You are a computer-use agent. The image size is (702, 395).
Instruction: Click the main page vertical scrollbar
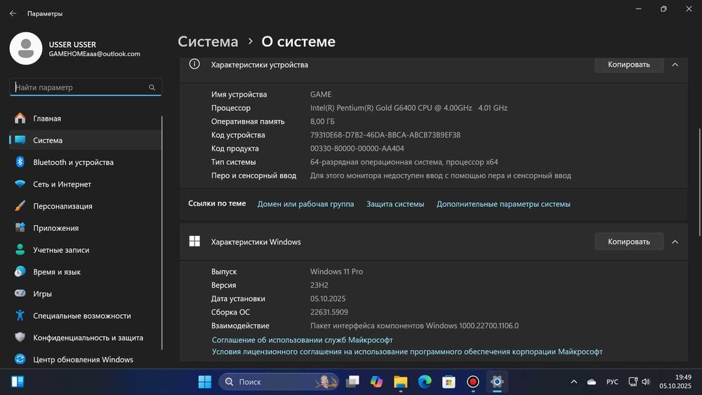(700, 182)
